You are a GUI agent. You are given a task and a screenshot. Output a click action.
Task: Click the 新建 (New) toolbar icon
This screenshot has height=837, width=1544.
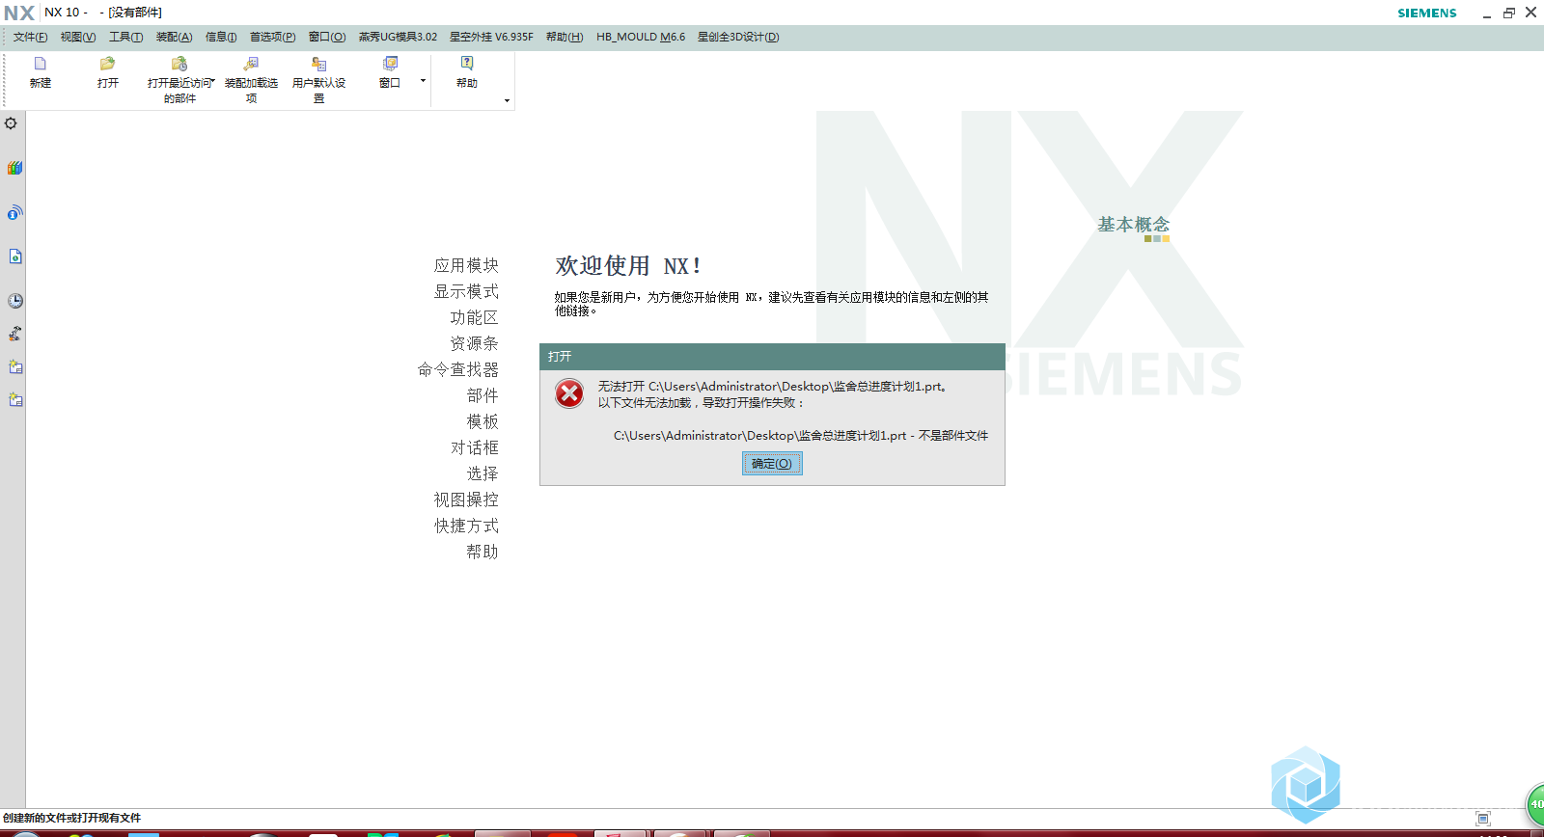pos(40,64)
